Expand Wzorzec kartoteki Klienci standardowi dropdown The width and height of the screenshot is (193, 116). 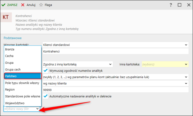click(x=186, y=45)
